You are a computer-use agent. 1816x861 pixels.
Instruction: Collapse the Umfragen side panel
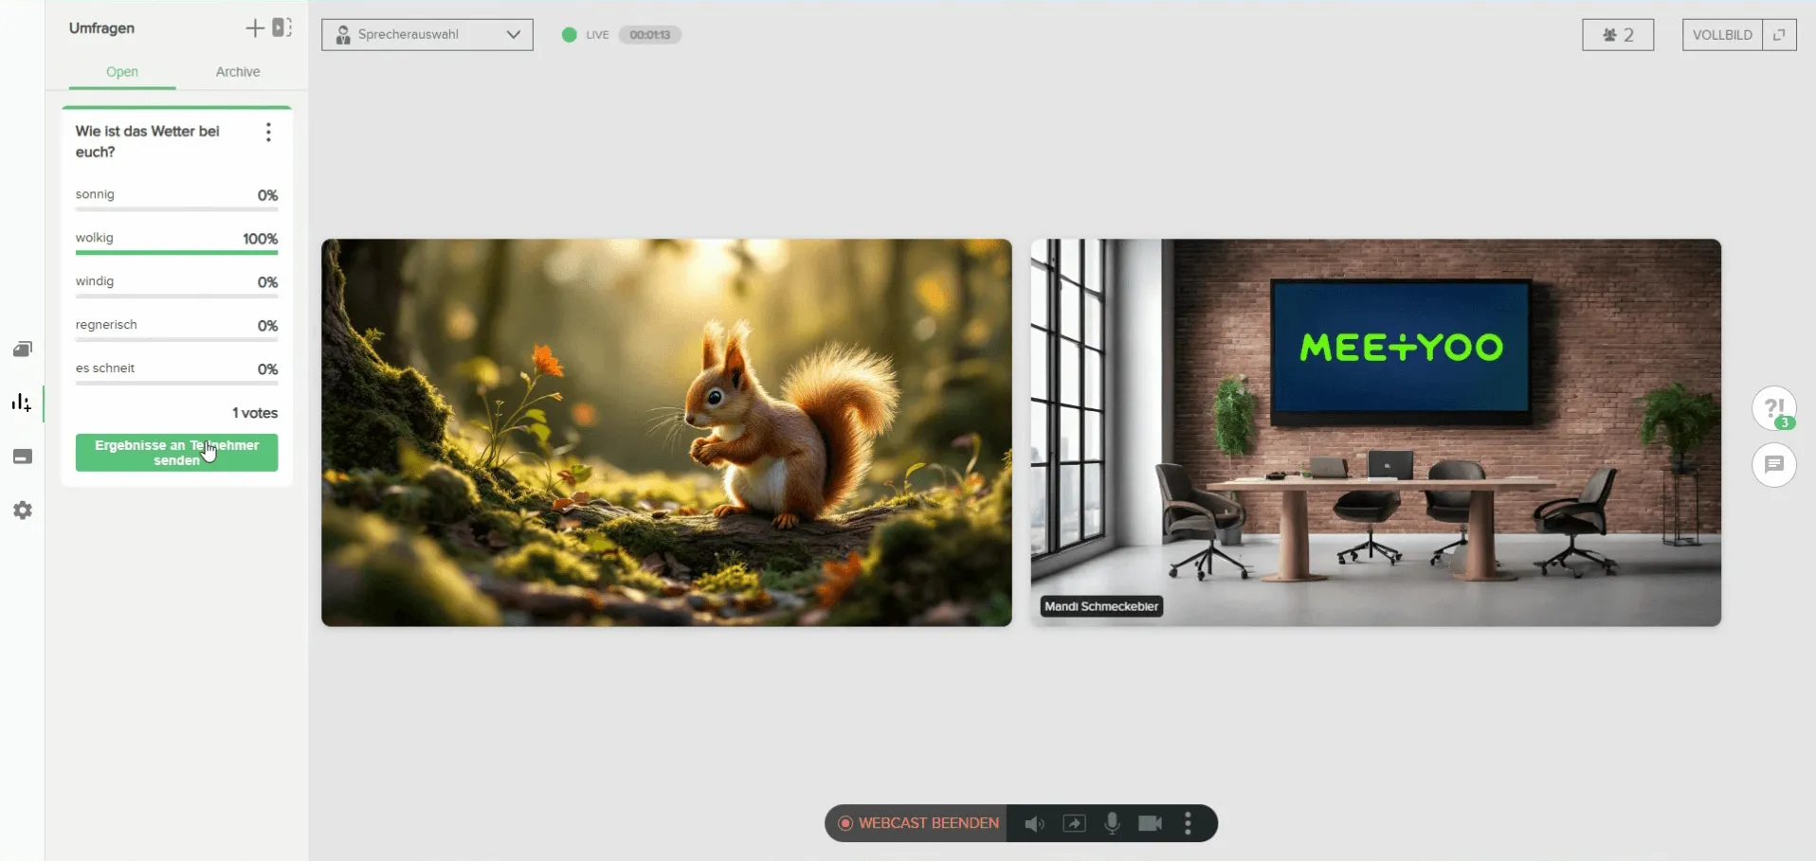[x=281, y=28]
